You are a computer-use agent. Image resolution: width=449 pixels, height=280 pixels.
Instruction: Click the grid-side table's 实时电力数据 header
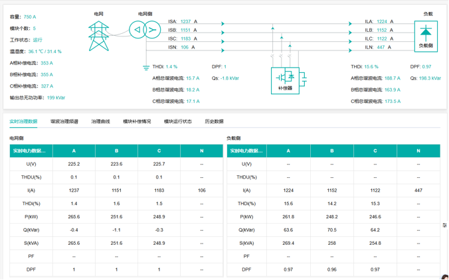(x=29, y=151)
